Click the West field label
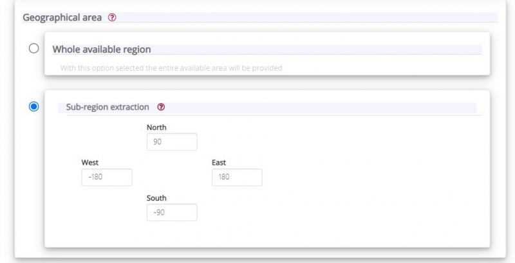 coord(90,163)
